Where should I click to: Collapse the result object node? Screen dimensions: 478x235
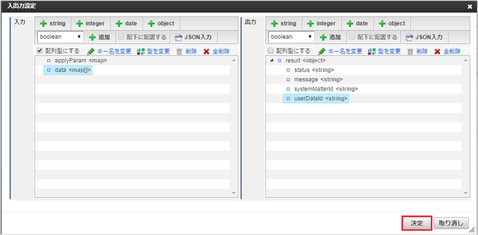click(272, 61)
